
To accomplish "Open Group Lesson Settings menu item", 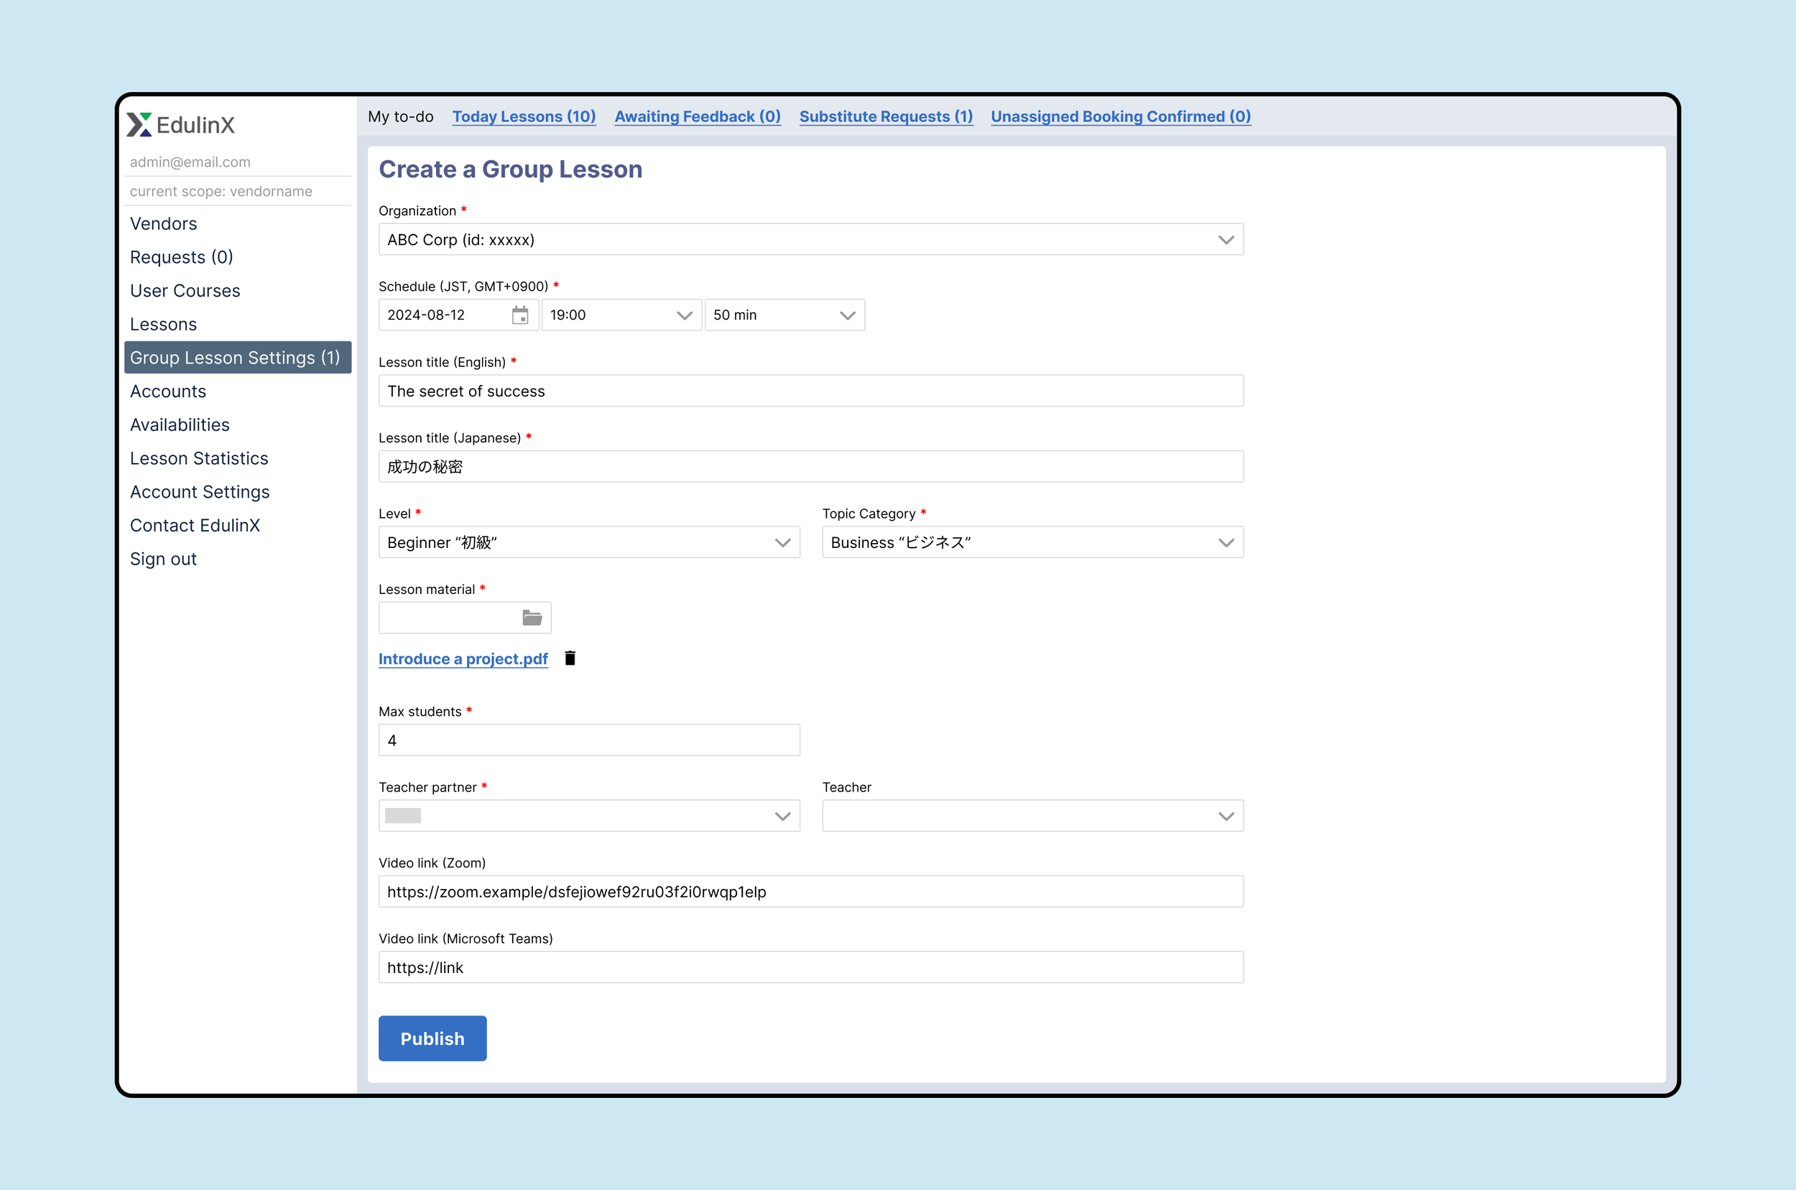I will (x=236, y=358).
